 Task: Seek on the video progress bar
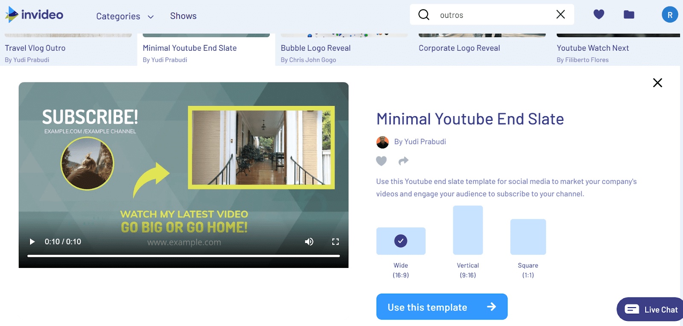coord(184,256)
